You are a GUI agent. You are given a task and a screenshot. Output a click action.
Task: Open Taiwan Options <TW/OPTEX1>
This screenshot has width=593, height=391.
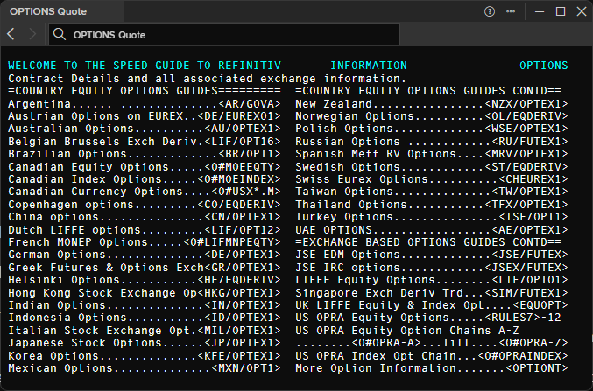[x=530, y=192]
